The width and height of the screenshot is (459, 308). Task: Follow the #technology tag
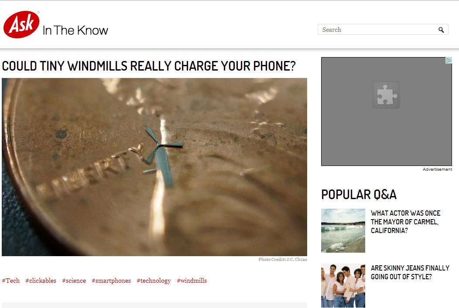[154, 281]
